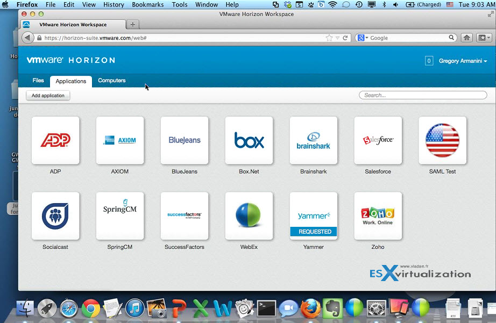496x323 pixels.
Task: Switch to the Computers tab
Action: click(x=112, y=81)
